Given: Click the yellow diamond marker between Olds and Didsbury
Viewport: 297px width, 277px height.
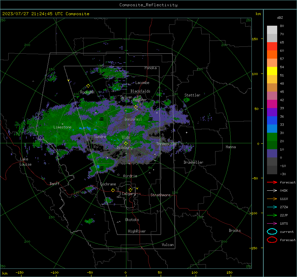Looking at the screenshot, I should click(x=126, y=143).
